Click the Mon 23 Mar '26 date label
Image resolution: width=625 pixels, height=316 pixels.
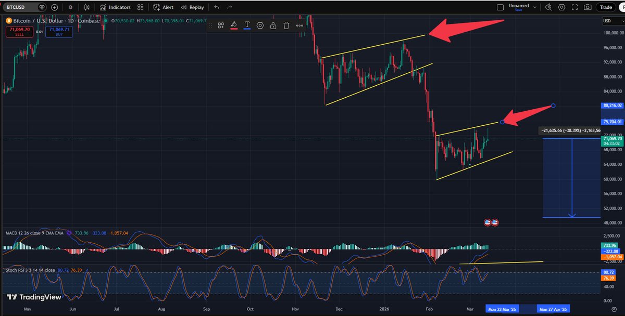503,308
